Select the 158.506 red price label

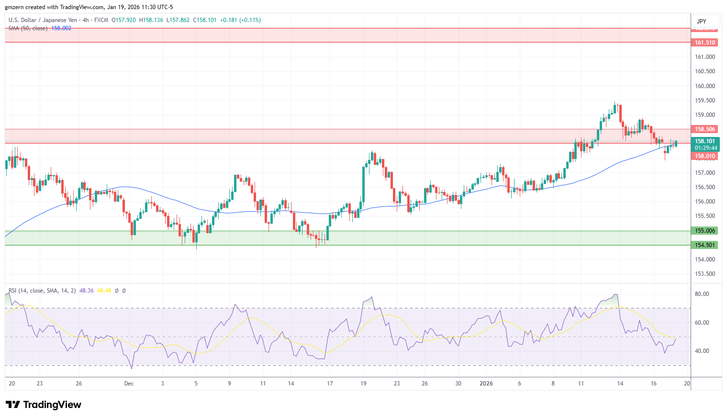pos(705,129)
